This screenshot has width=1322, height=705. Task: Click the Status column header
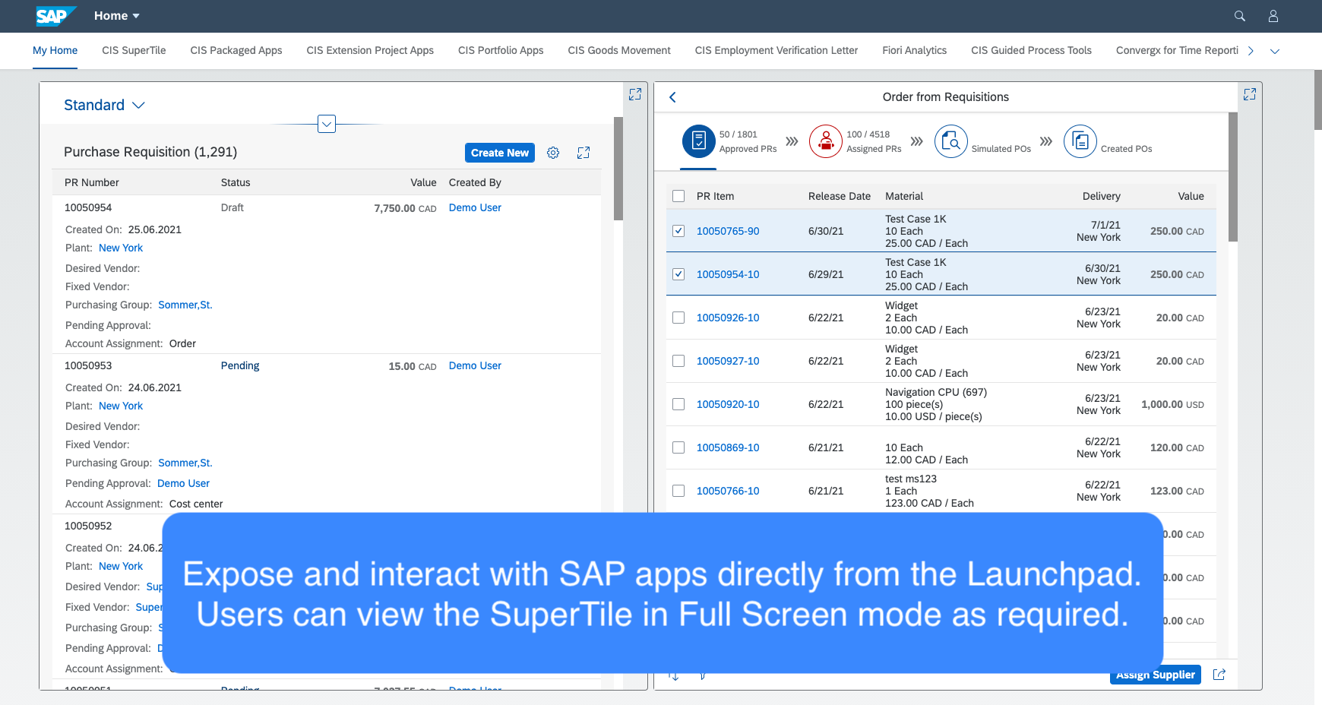(x=236, y=182)
